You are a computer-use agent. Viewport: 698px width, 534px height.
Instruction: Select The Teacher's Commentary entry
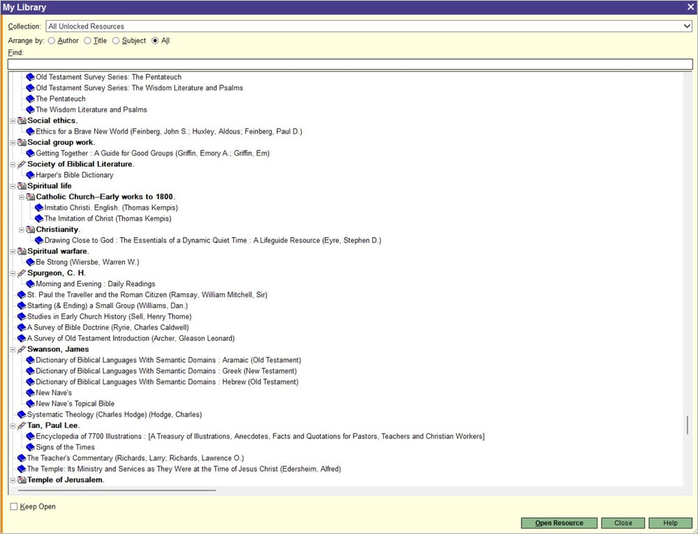[x=135, y=459]
